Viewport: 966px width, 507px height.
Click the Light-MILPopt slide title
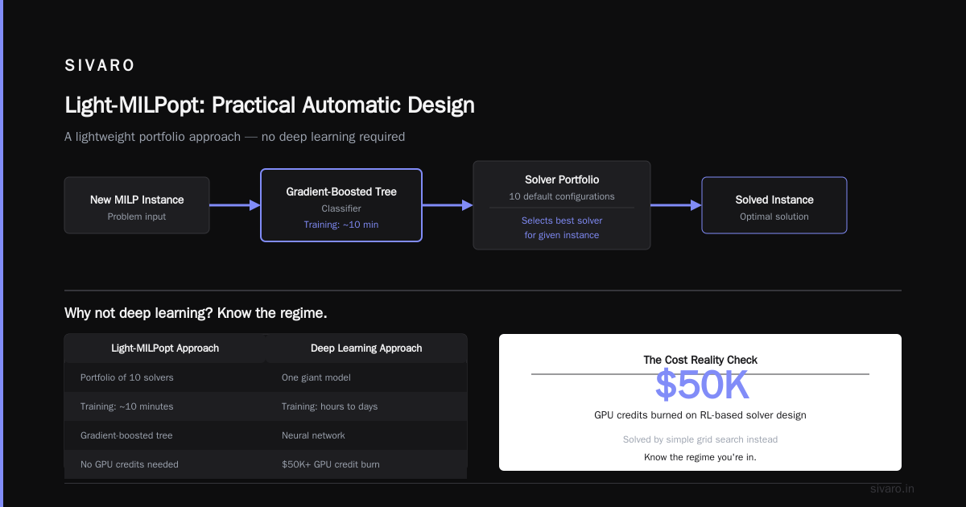pos(270,105)
